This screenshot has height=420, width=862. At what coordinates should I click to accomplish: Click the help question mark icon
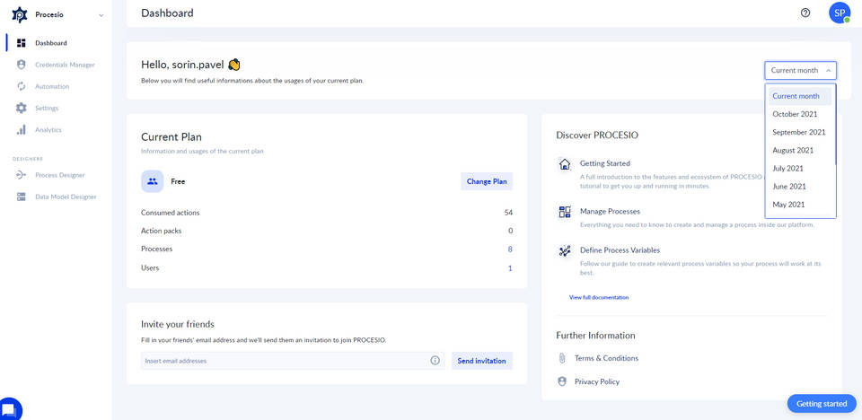point(805,13)
